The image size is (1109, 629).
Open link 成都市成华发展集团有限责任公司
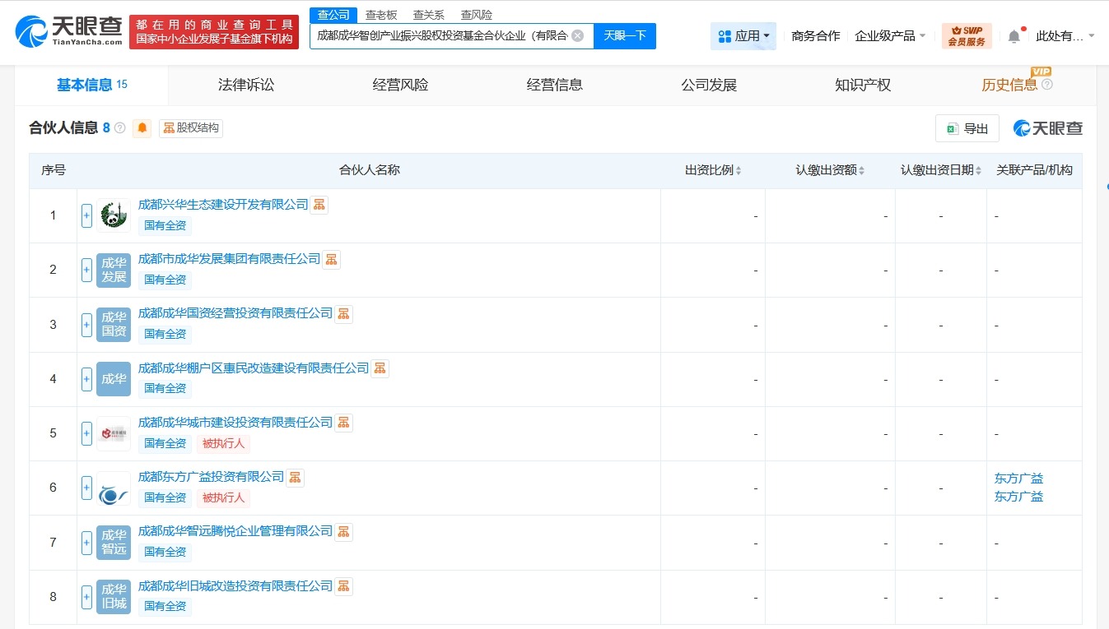(x=228, y=259)
